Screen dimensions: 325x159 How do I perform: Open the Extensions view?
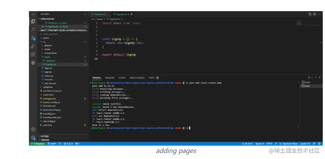[x=33, y=54]
